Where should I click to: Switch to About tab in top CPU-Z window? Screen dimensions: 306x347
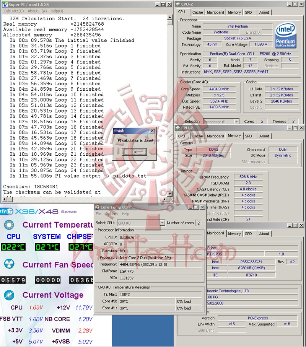[264, 12]
